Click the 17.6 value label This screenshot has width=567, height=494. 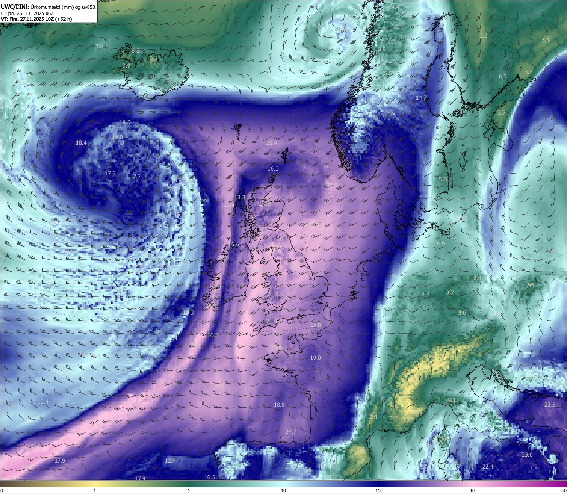(x=110, y=173)
